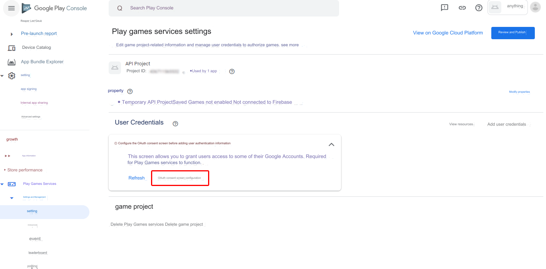Expand Store performance
The width and height of the screenshot is (546, 269).
[x=25, y=170]
